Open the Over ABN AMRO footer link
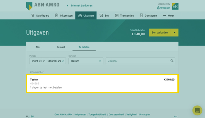Viewport: 205px width, 118px height. pos(63,114)
